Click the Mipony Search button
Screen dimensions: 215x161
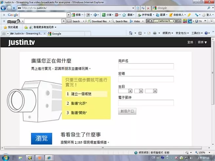(73, 21)
